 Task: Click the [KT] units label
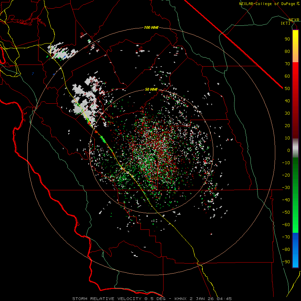(x=286, y=23)
